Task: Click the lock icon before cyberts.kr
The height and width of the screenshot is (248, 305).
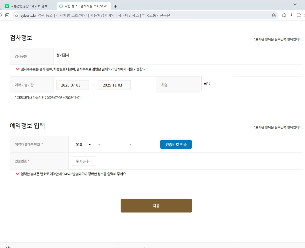Action: (x=16, y=15)
